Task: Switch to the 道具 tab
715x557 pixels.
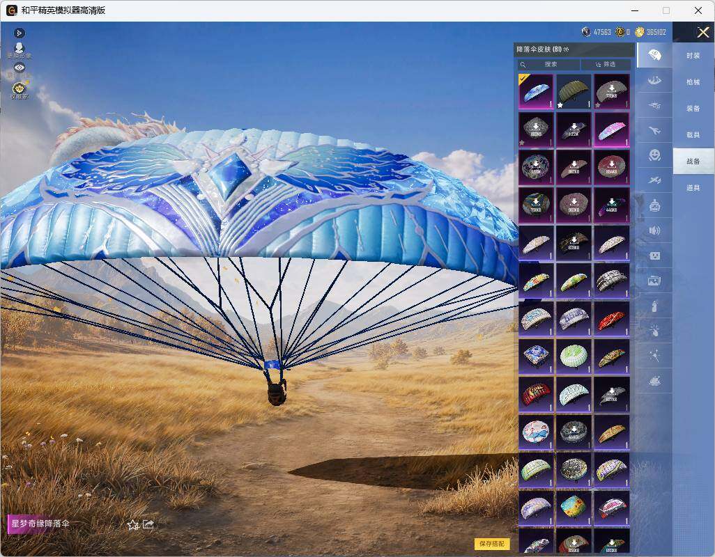Action: pyautogui.click(x=693, y=188)
